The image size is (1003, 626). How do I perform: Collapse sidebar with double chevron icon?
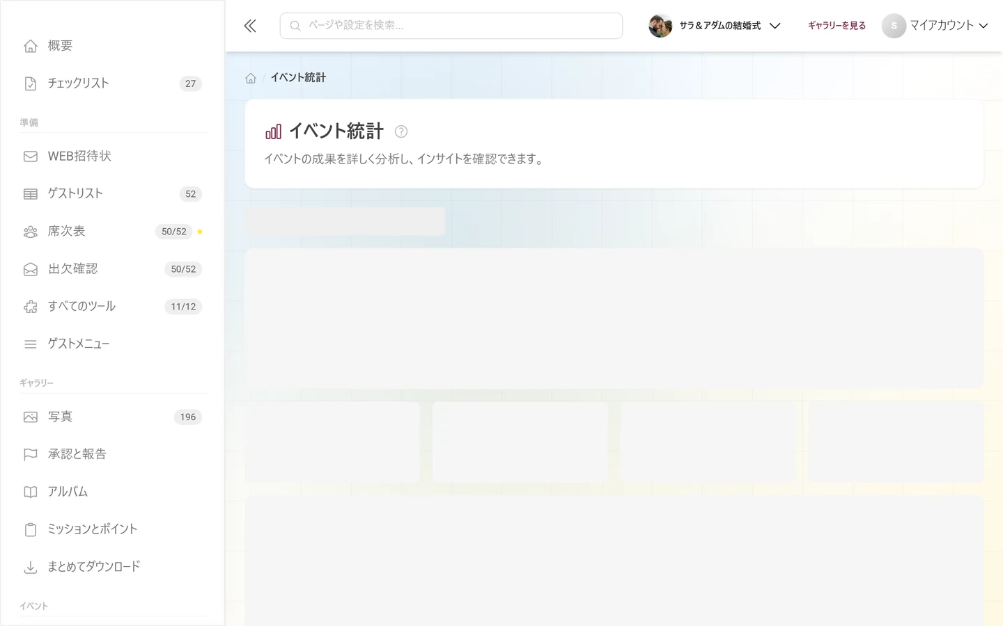(250, 26)
